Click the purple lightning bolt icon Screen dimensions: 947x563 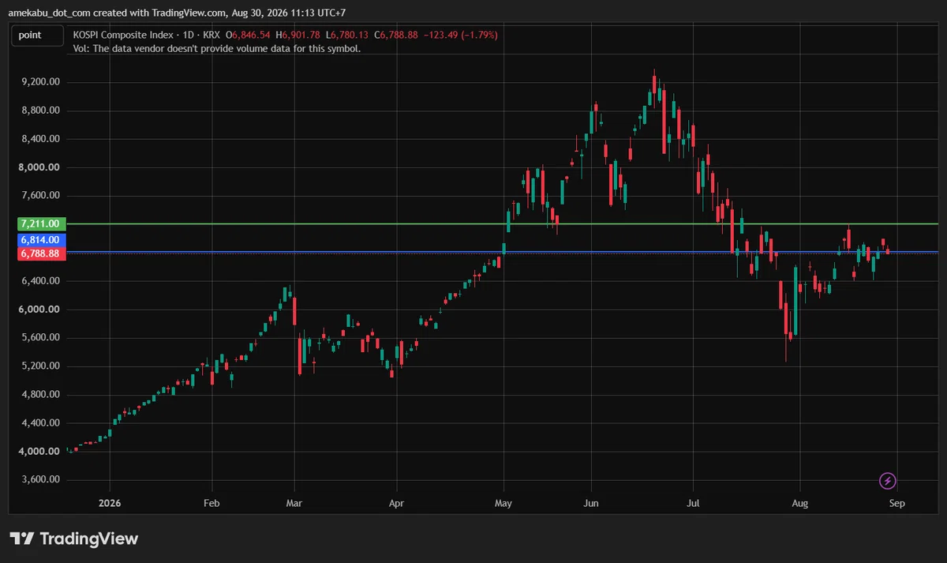tap(887, 481)
